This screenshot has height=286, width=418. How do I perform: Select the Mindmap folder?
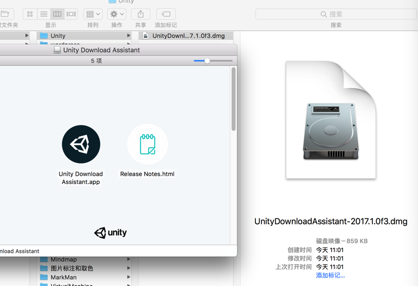(x=84, y=259)
